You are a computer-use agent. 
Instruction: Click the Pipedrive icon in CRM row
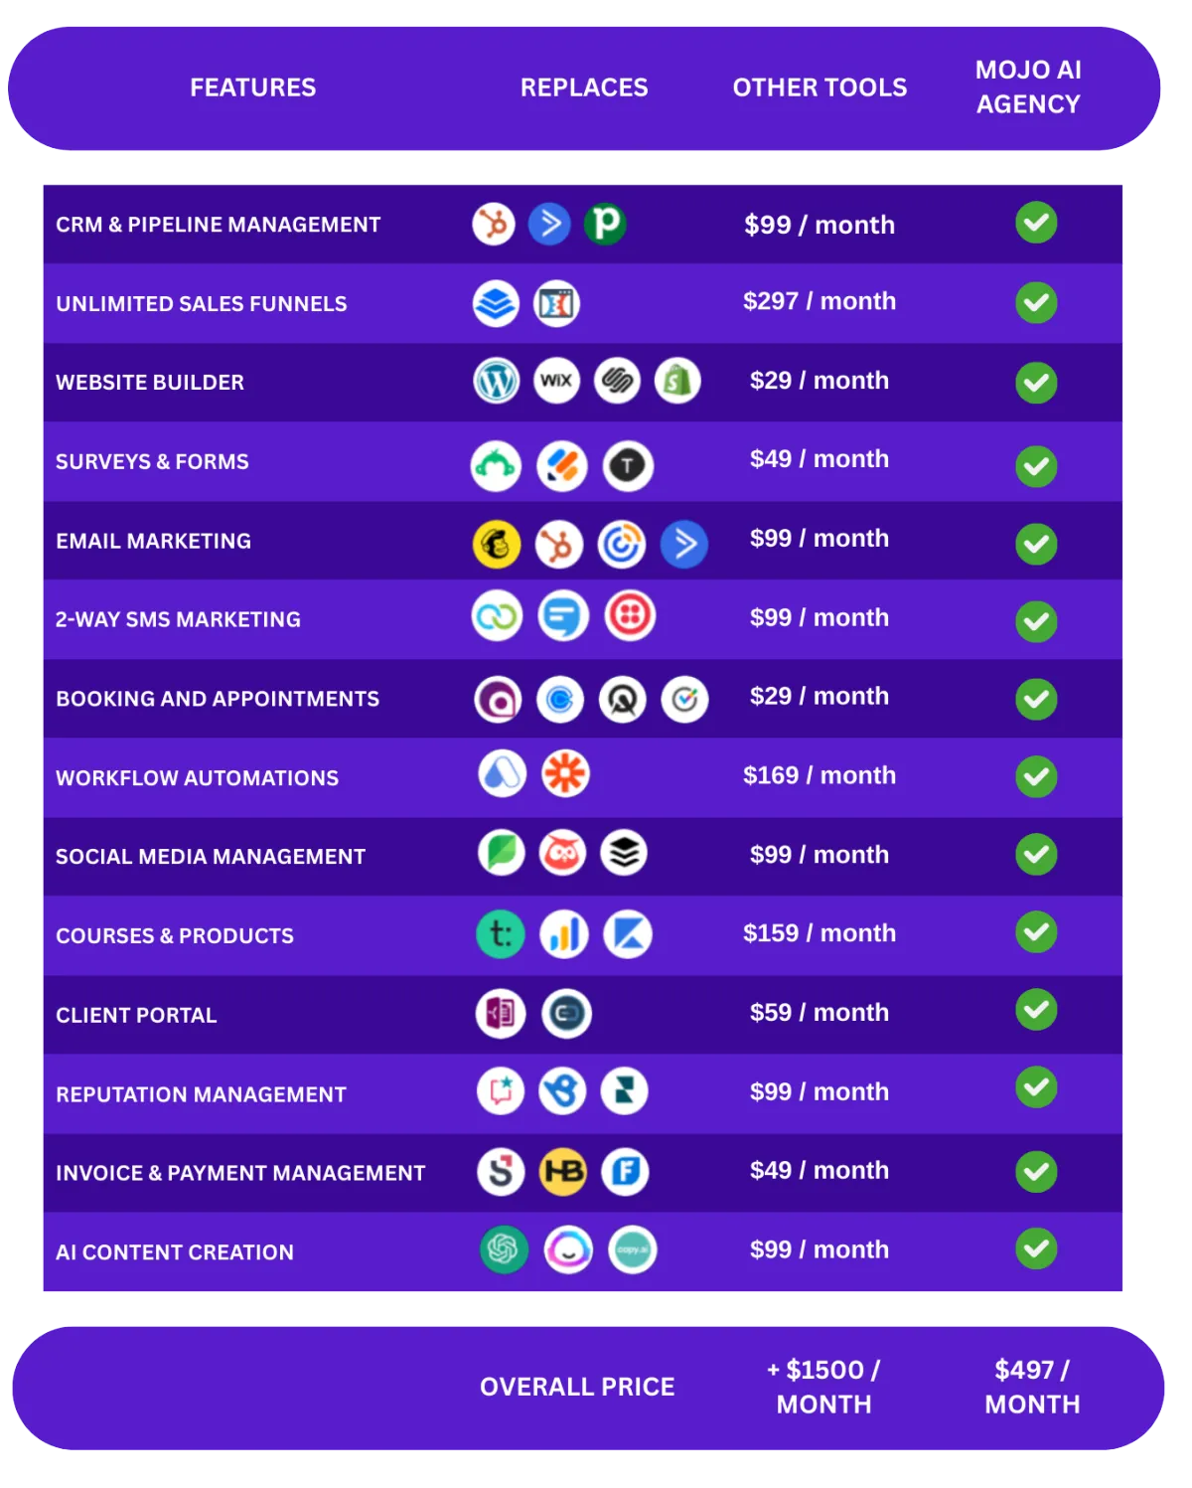tap(605, 224)
